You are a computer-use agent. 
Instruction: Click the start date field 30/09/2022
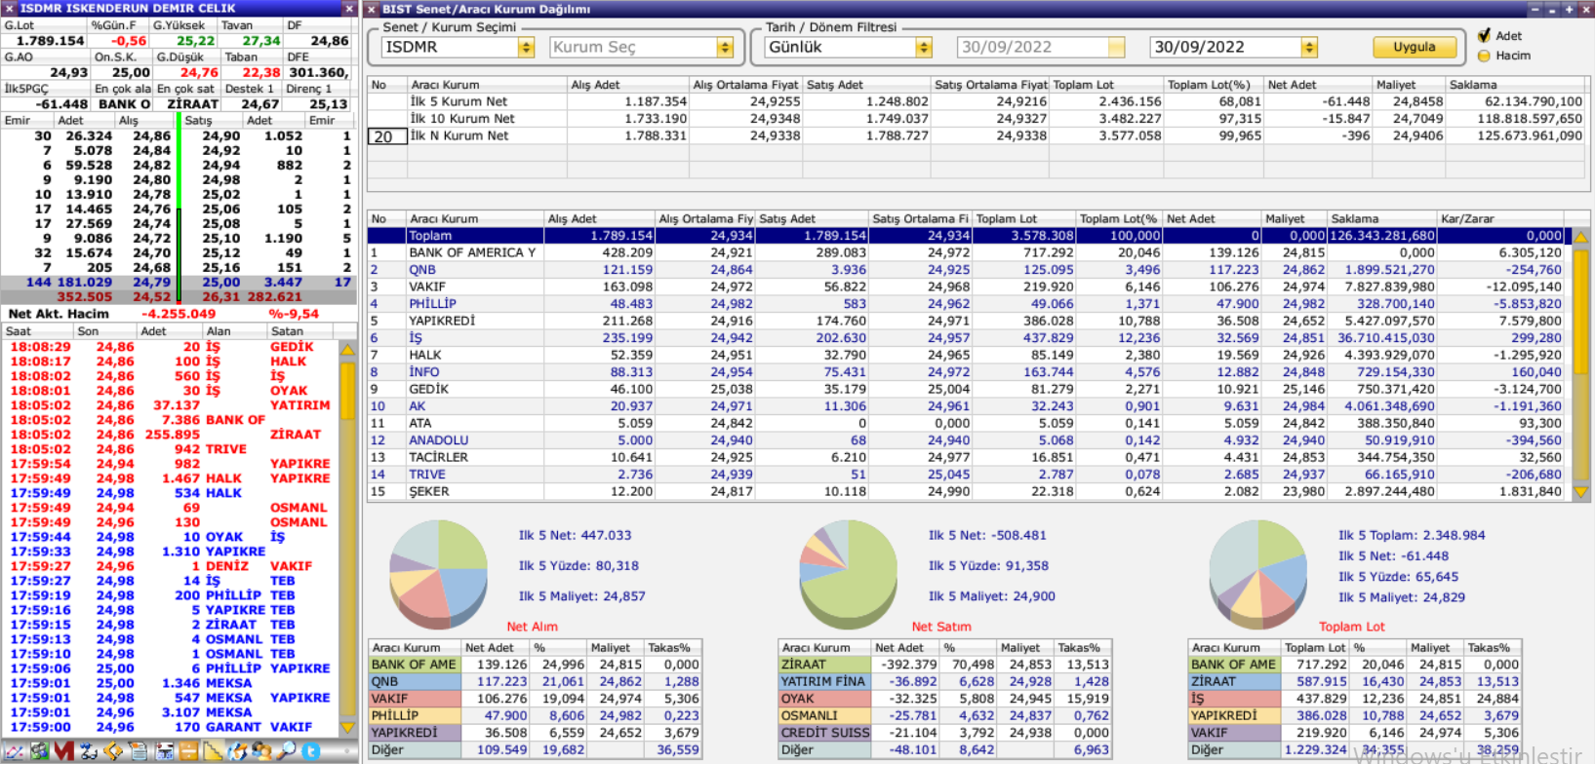pyautogui.click(x=1031, y=47)
